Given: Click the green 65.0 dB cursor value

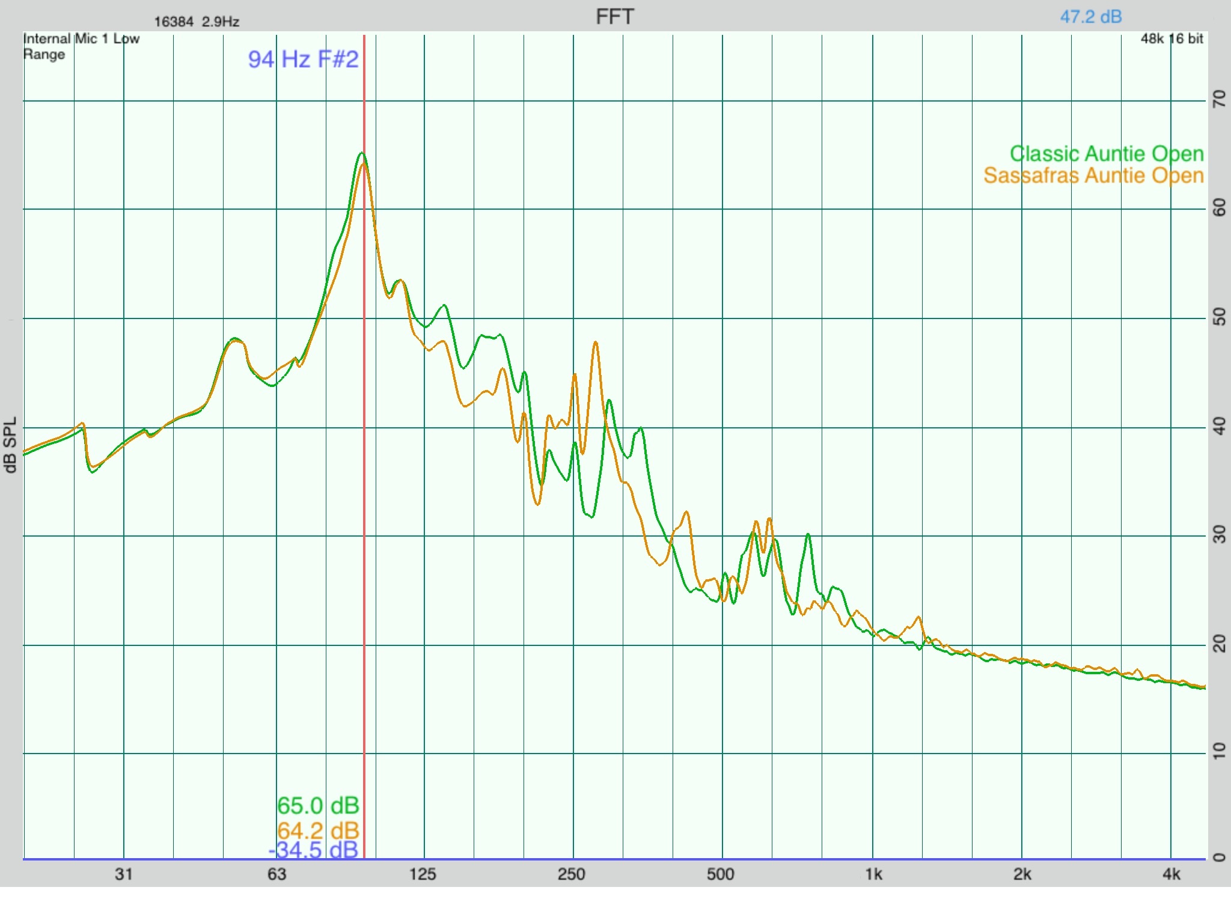Looking at the screenshot, I should pos(318,805).
